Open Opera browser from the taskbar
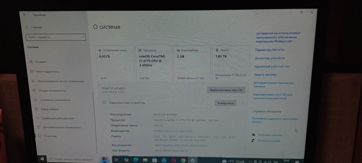Screen dimensions: 362x163 click(x=174, y=160)
